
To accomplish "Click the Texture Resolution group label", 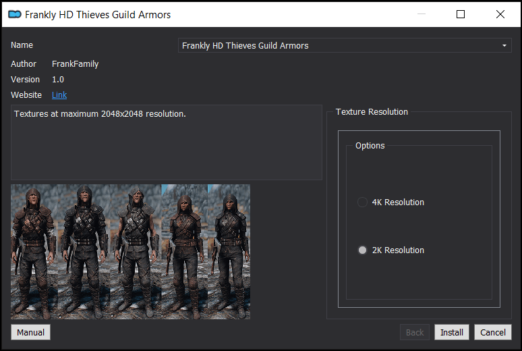I will pos(372,111).
